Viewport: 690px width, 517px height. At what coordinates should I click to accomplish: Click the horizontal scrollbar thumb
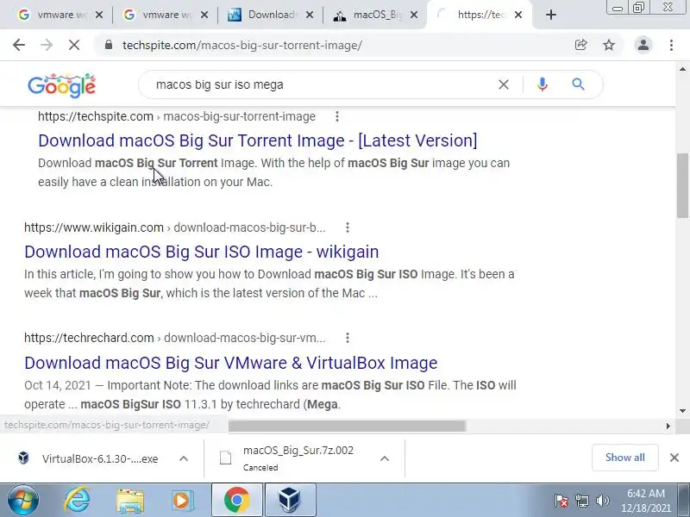(347, 426)
